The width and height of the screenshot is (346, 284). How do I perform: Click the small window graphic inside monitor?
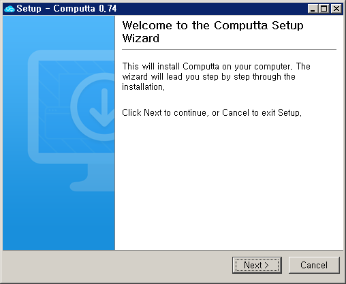pyautogui.click(x=57, y=124)
